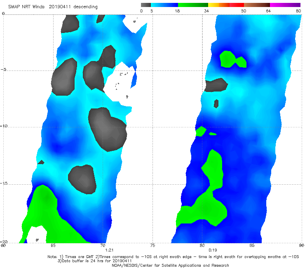This screenshot has width=305, height=268.
Task: Click latitude axis label "-5"
Action: (x=4, y=70)
